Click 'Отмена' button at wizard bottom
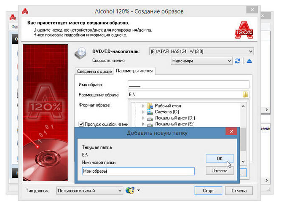The image size is (284, 208). pos(239,191)
